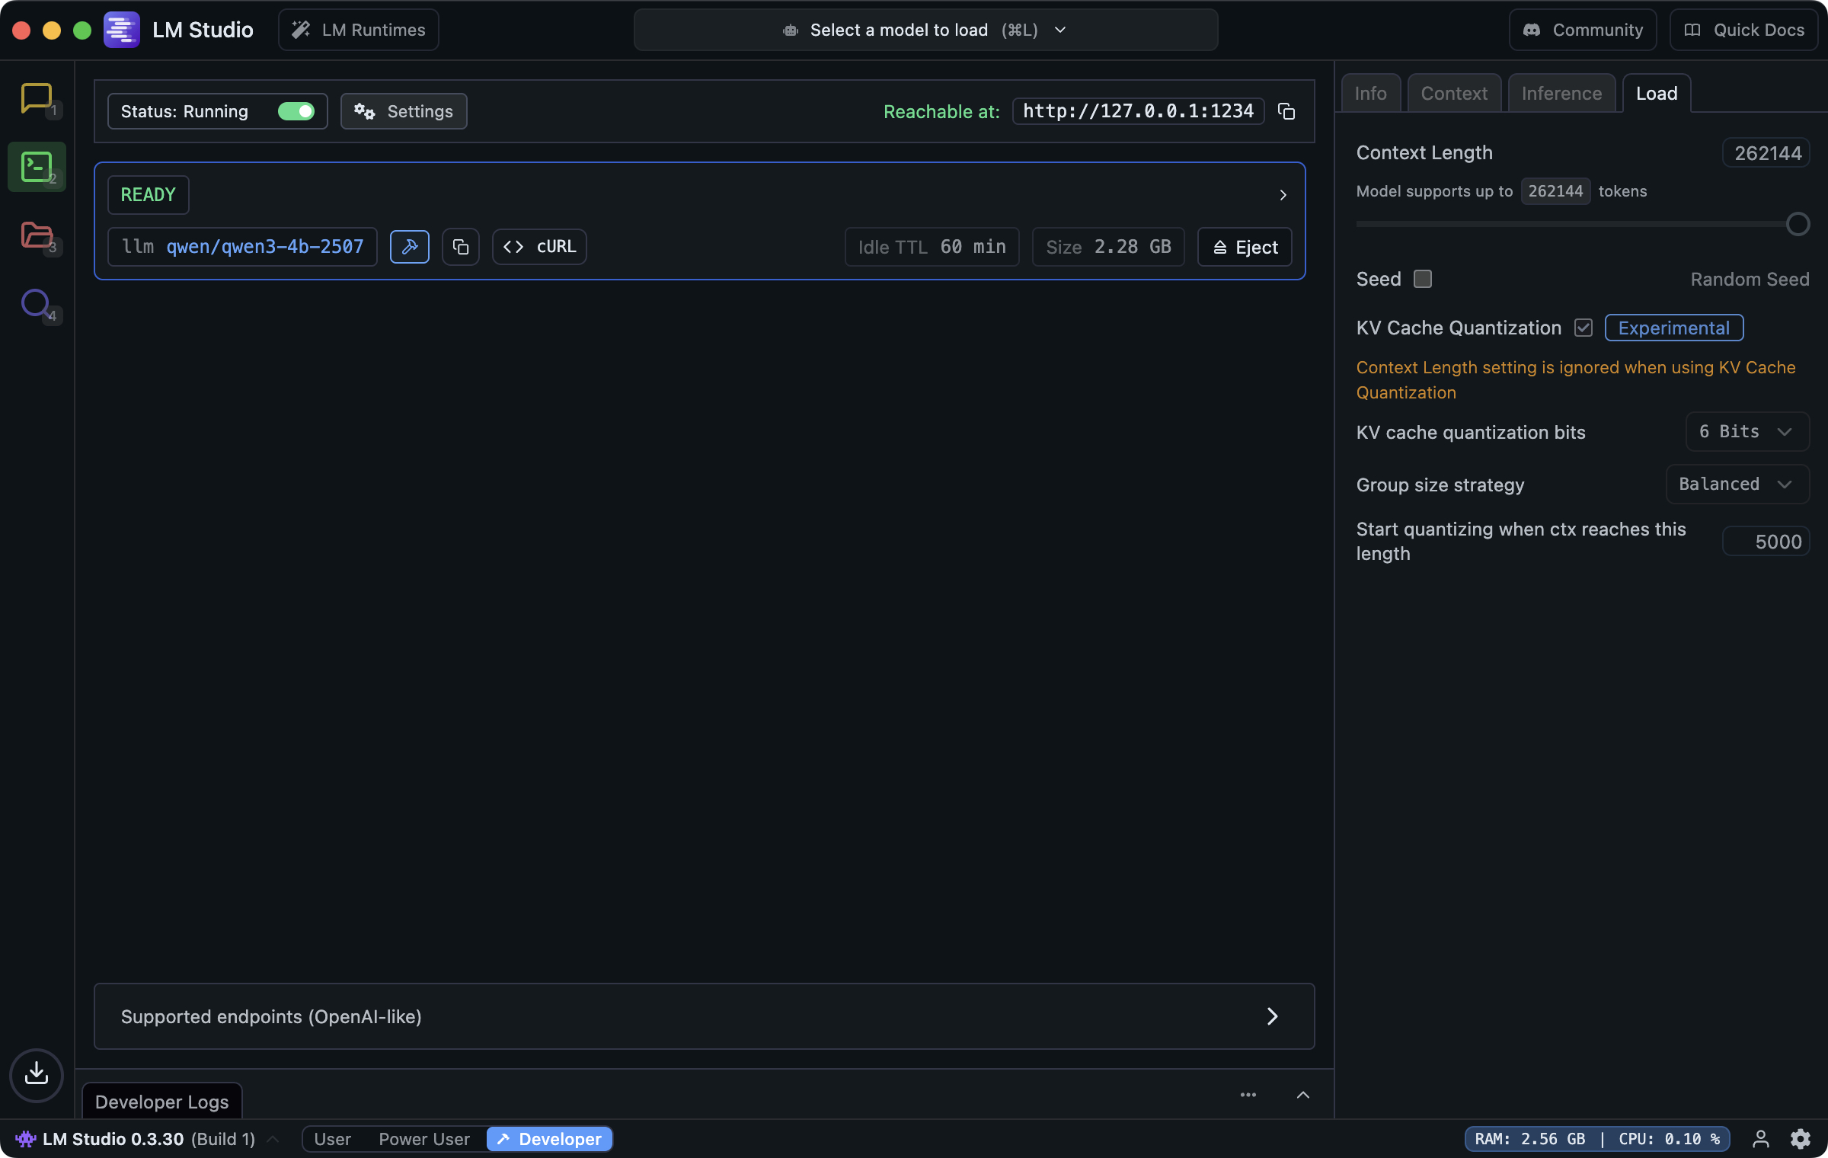Open the KV cache quantization bits dropdown
1828x1158 pixels.
(x=1747, y=431)
